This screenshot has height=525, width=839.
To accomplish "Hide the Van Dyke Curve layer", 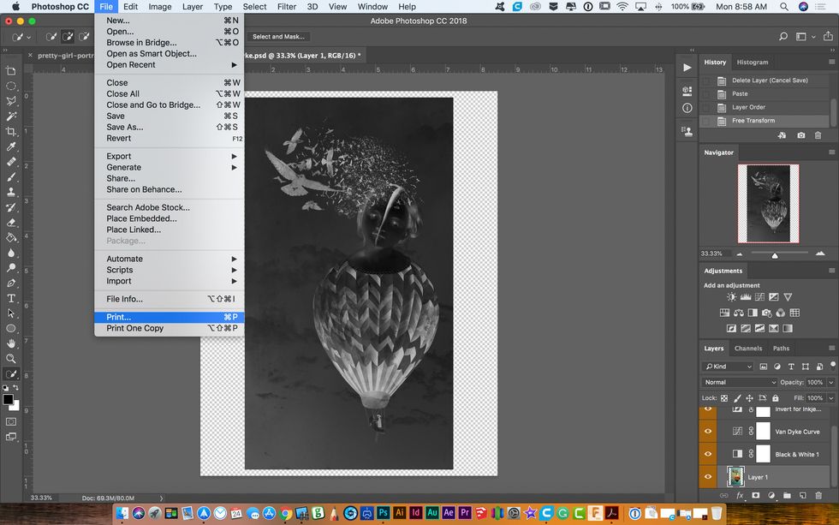I will click(x=707, y=432).
